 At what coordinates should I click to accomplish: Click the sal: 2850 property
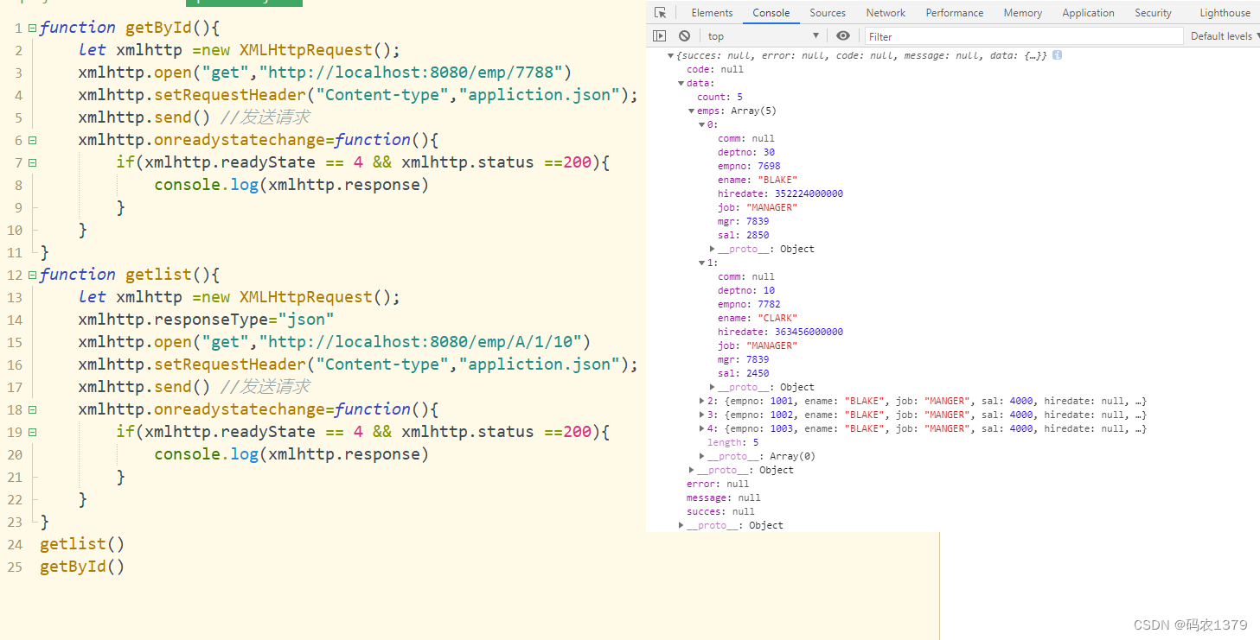pyautogui.click(x=743, y=235)
